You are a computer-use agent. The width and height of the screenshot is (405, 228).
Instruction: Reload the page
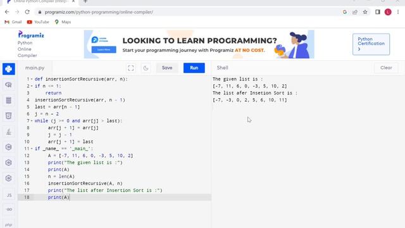(27, 12)
